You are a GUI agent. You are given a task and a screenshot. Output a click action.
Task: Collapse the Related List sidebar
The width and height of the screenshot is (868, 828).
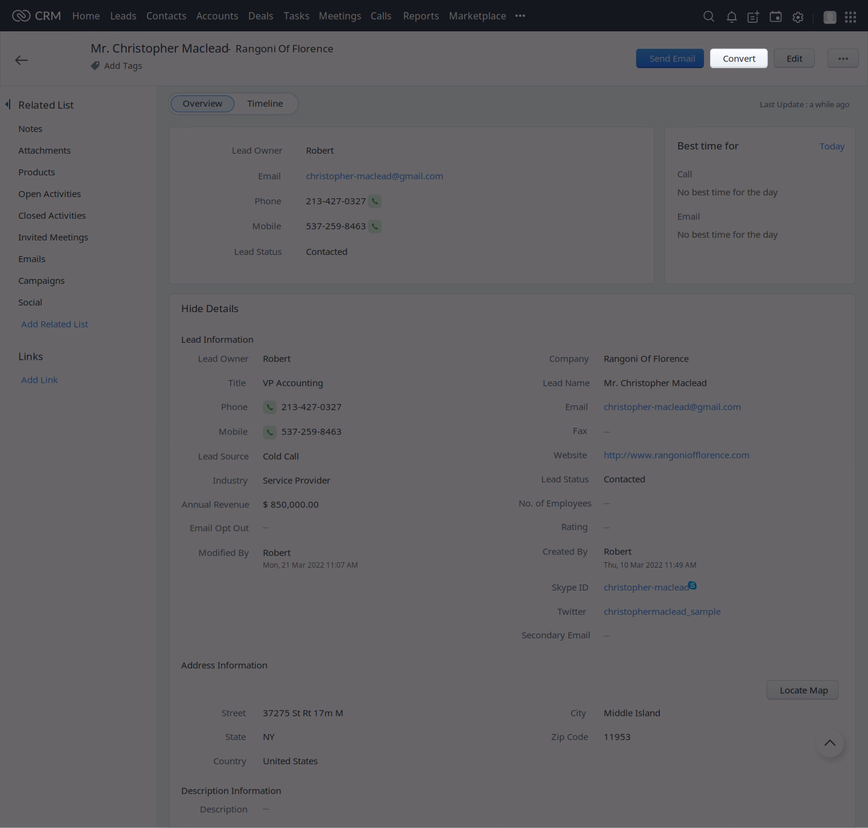coord(8,105)
